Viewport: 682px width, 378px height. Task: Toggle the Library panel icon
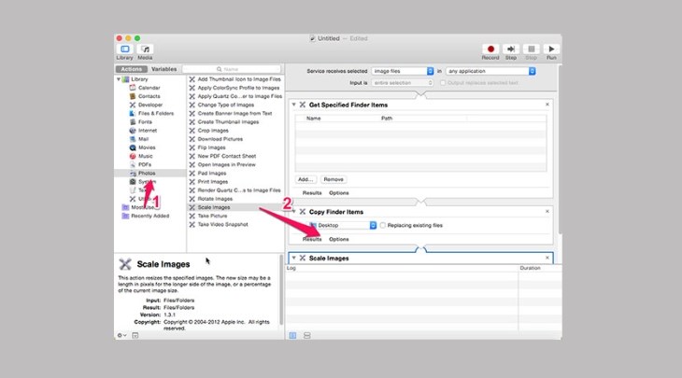pos(124,49)
